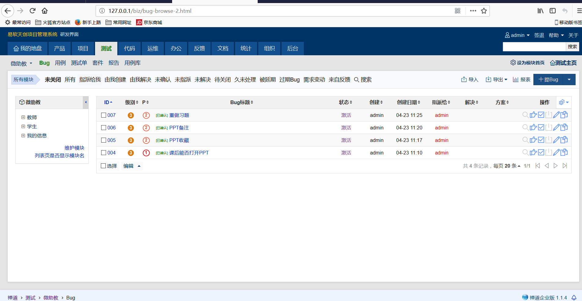Open the bug titled 课后能否打开PPT
The height and width of the screenshot is (301, 582).
pyautogui.click(x=189, y=153)
